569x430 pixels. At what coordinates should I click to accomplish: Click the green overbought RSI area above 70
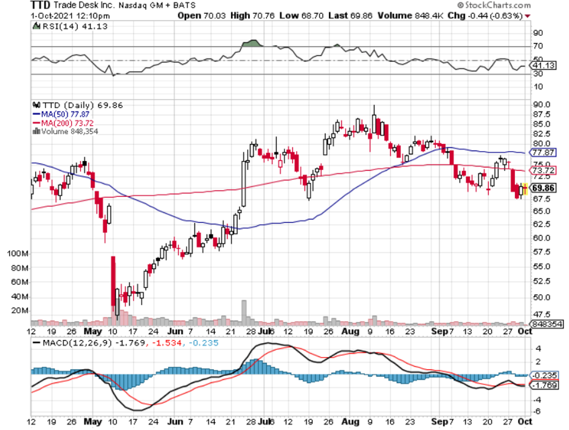[x=252, y=44]
